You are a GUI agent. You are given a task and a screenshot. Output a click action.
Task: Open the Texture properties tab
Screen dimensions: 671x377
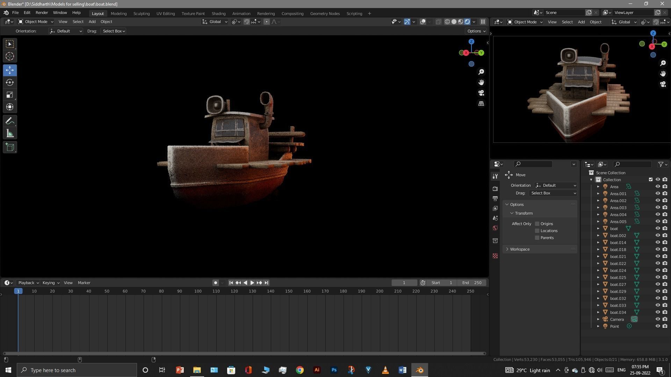(495, 256)
